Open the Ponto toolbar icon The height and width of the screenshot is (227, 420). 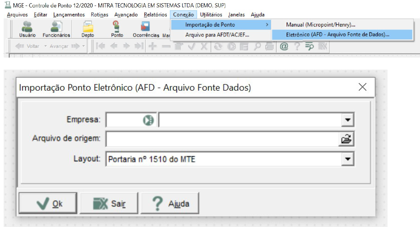(x=117, y=29)
